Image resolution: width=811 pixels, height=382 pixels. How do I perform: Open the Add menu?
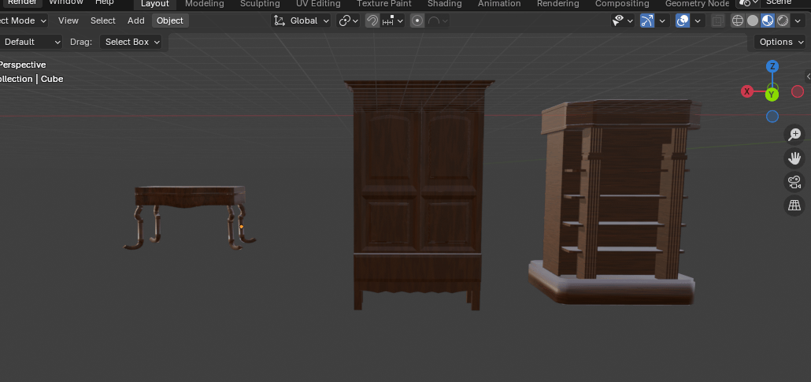coord(136,20)
